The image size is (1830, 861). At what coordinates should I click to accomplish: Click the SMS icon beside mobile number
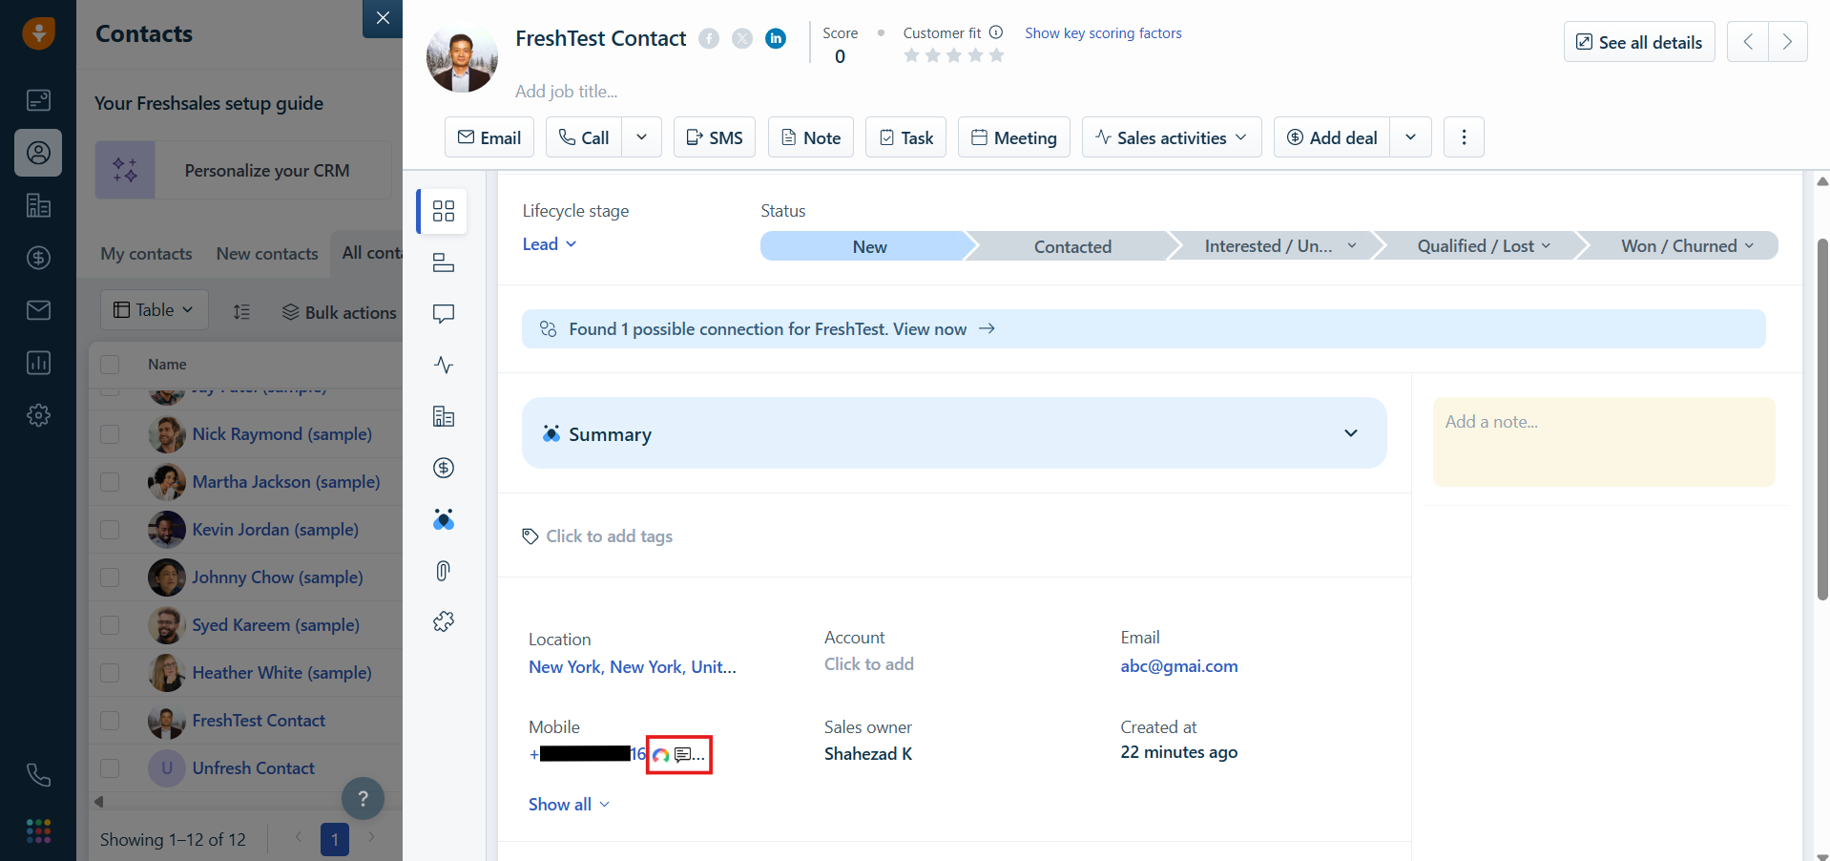[683, 754]
